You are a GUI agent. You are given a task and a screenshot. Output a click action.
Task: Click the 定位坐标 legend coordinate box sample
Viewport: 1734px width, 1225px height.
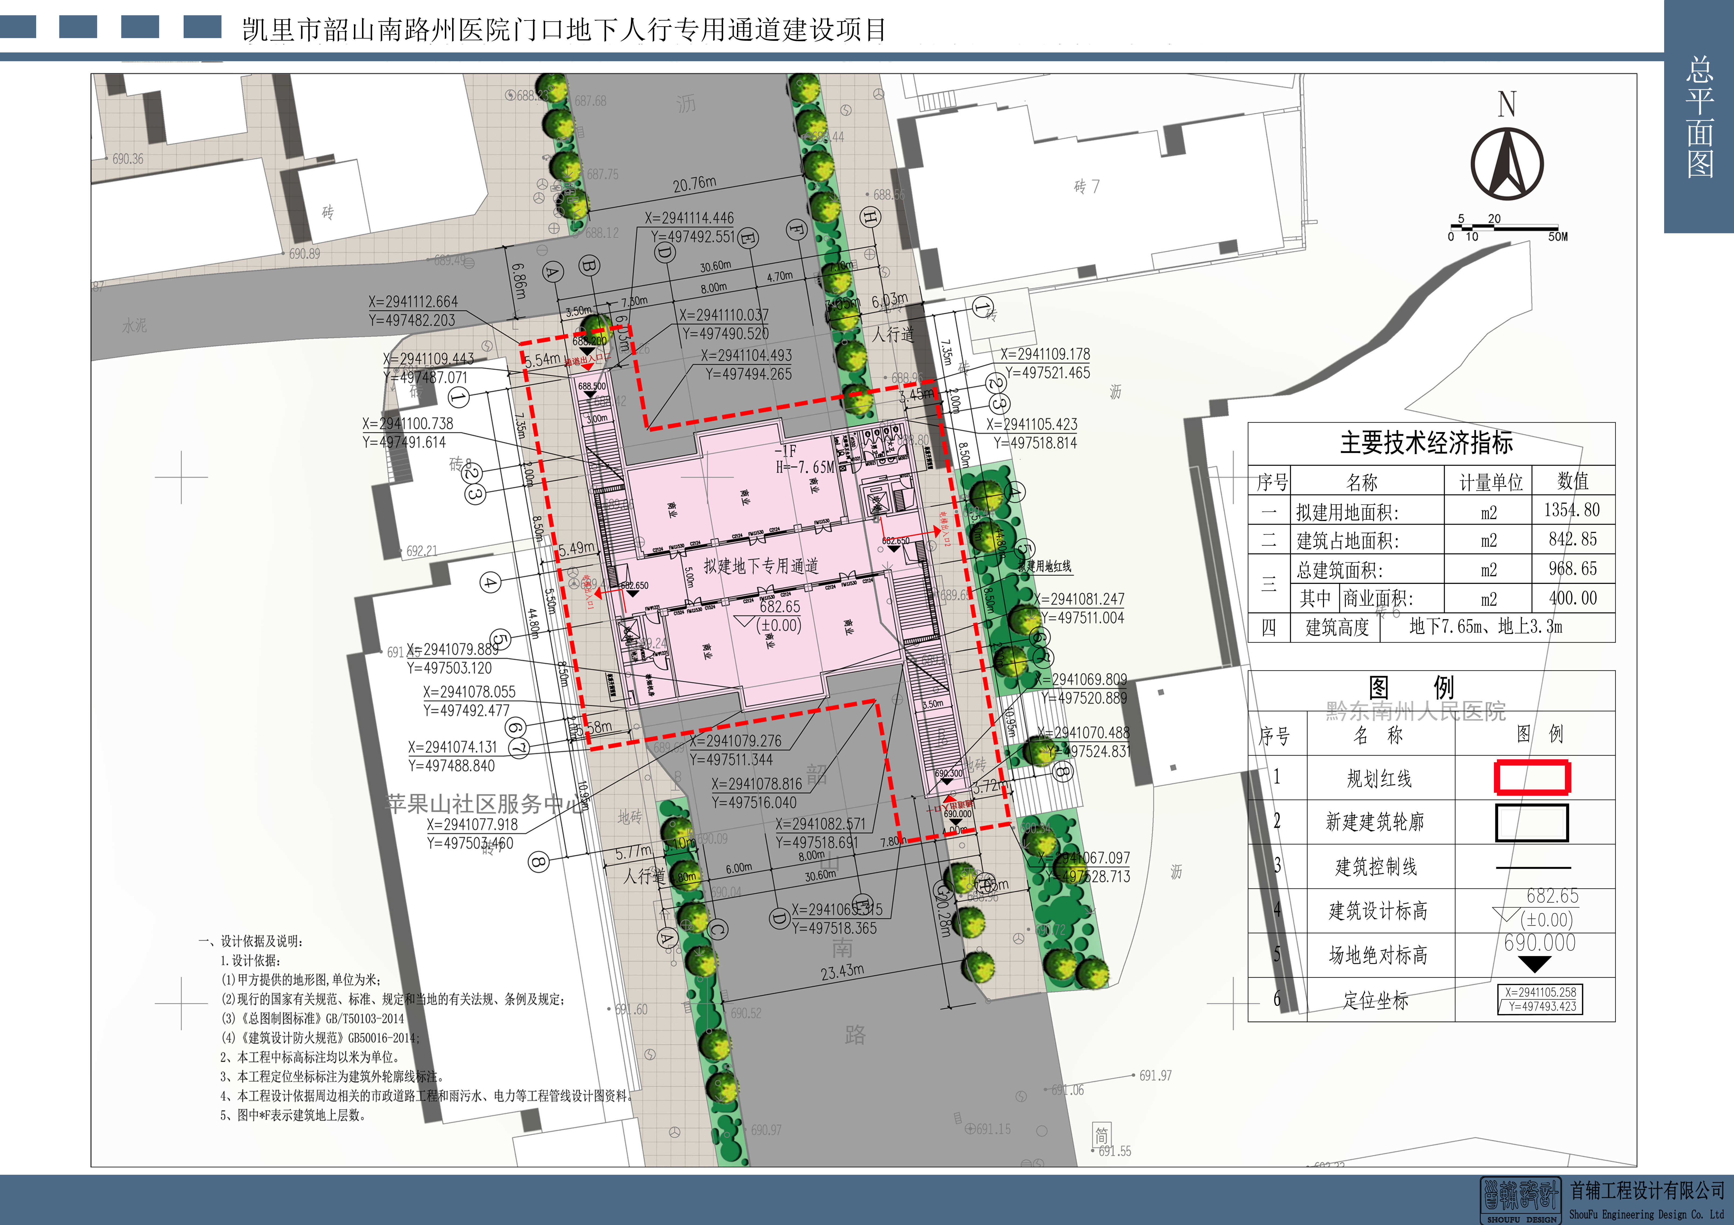pos(1540,999)
